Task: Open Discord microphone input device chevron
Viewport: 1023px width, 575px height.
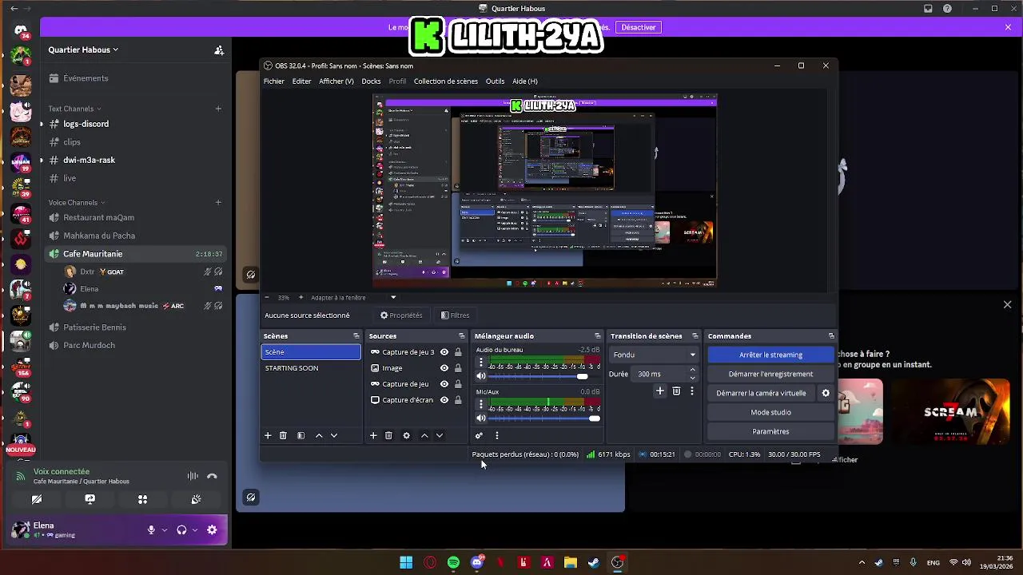Action: (165, 529)
